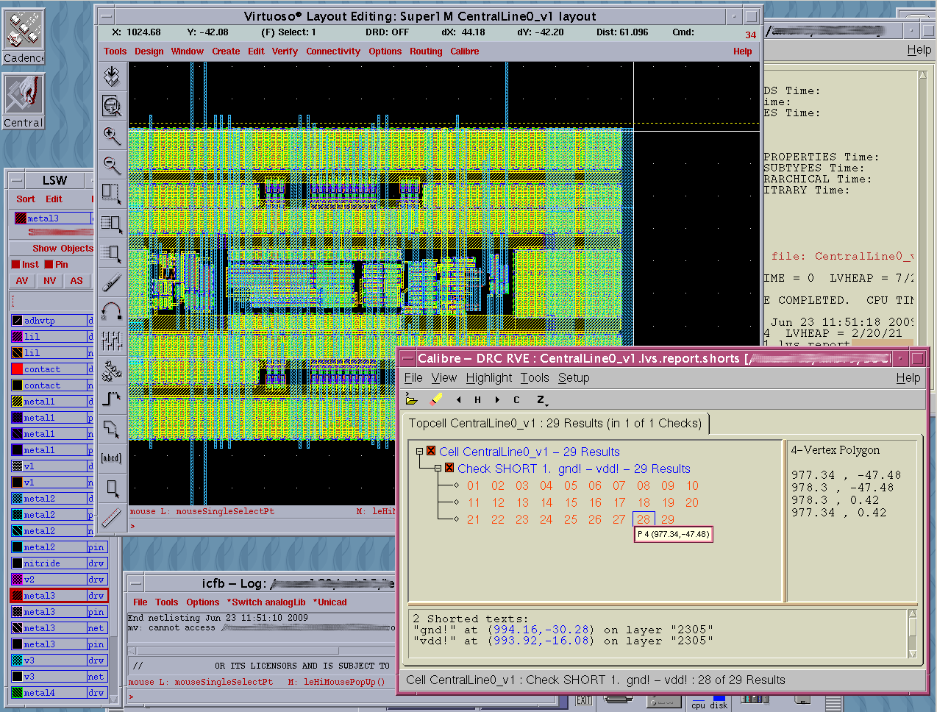Open the Cadence desktop icon
This screenshot has height=712, width=937.
(24, 35)
